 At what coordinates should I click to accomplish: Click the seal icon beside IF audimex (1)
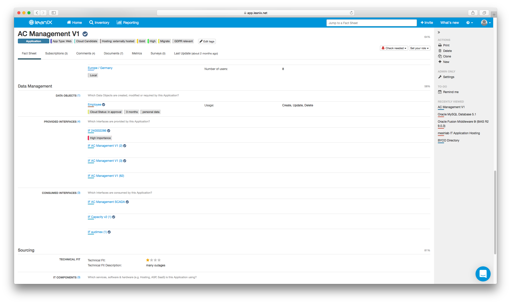coord(109,232)
